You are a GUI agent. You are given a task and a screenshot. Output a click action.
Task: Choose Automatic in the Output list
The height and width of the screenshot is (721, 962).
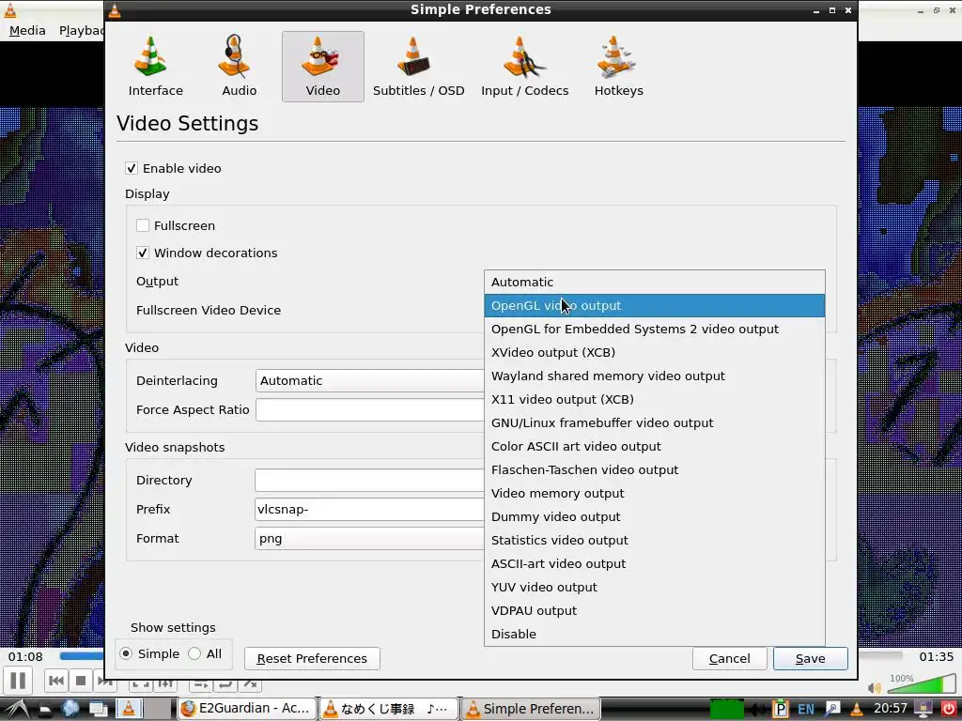(655, 282)
